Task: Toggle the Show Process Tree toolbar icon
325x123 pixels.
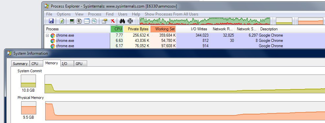Action: [79, 21]
